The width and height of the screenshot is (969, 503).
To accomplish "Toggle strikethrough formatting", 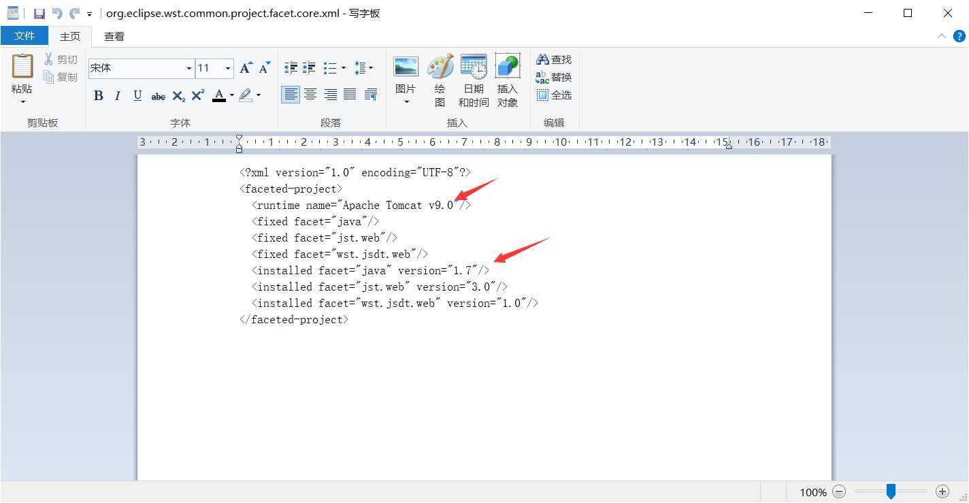I will tap(158, 96).
